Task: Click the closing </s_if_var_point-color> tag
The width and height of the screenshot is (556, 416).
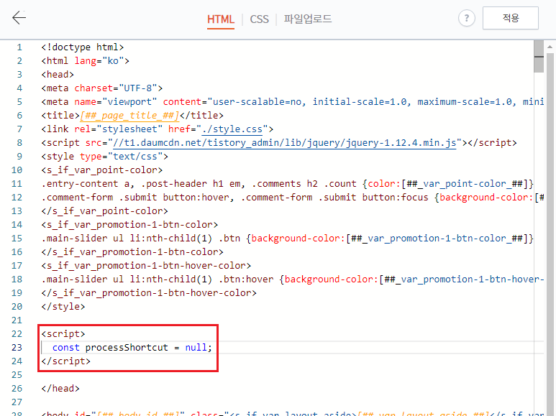Action: click(104, 211)
